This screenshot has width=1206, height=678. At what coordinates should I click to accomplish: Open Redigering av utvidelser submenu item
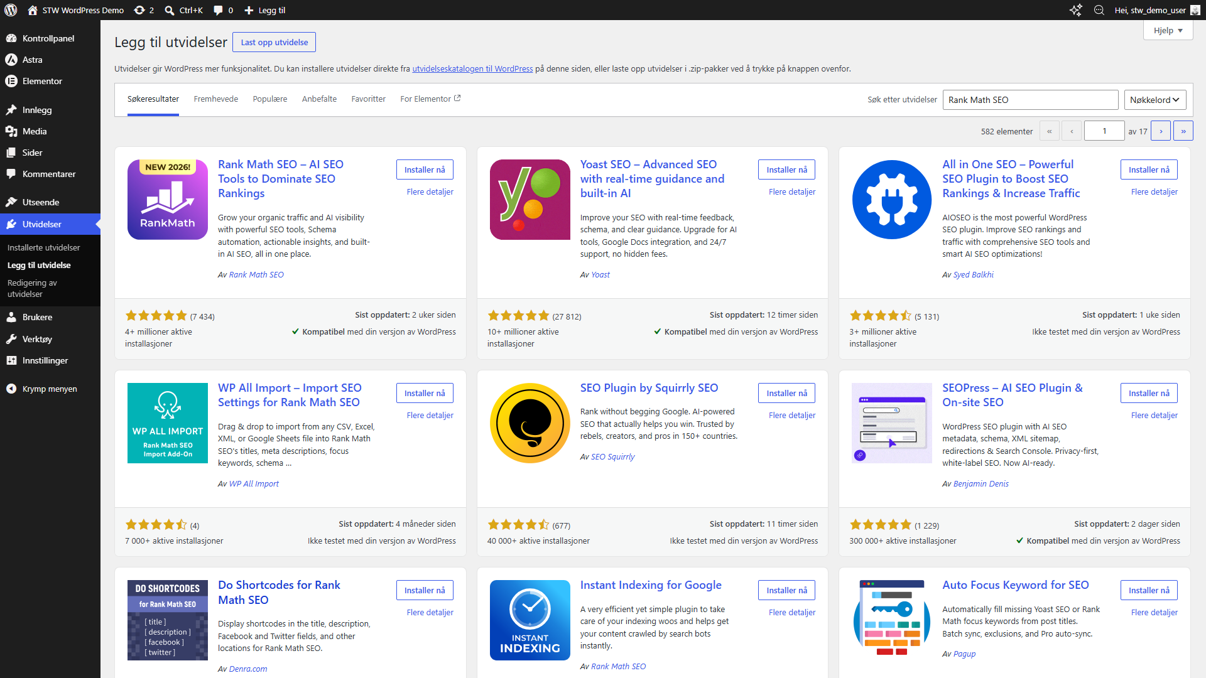coord(32,288)
